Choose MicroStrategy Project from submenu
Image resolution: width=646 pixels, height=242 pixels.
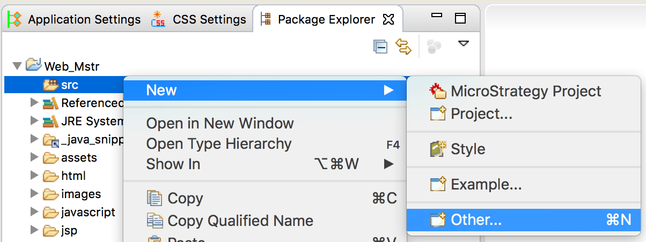(526, 91)
